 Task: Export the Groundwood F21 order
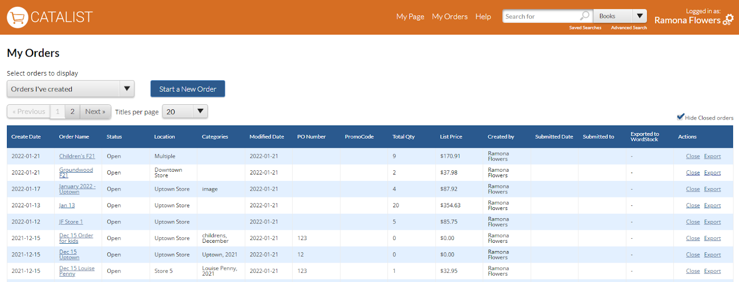tap(712, 173)
